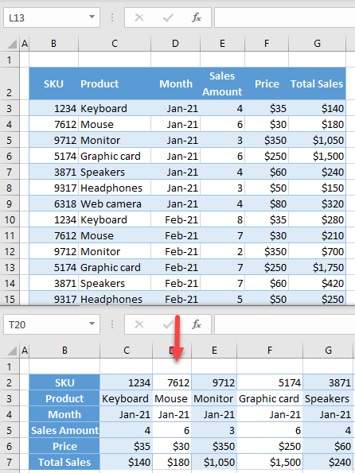The image size is (355, 473).
Task: Click the 'Feb-21' cell in the Monitor row
Action: 175,251
